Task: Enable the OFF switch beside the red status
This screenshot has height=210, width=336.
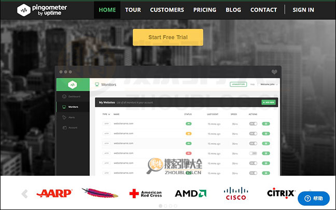Action: pyautogui.click(x=253, y=153)
